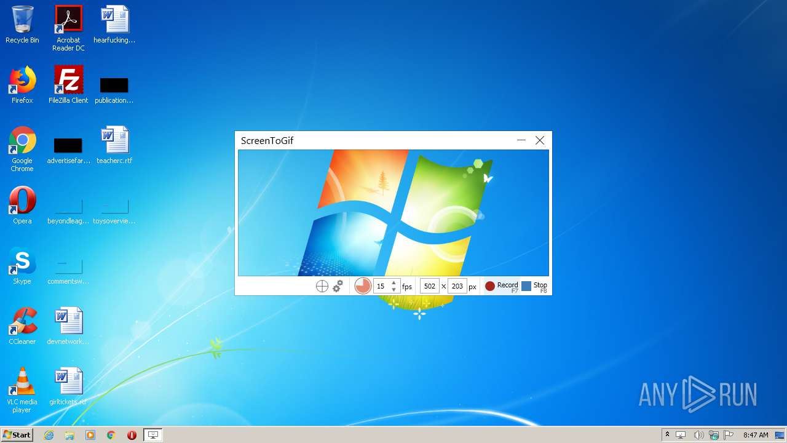Screen dimensions: 787x443
Task: Select the teacherc.rtf document icon
Action: (114, 145)
